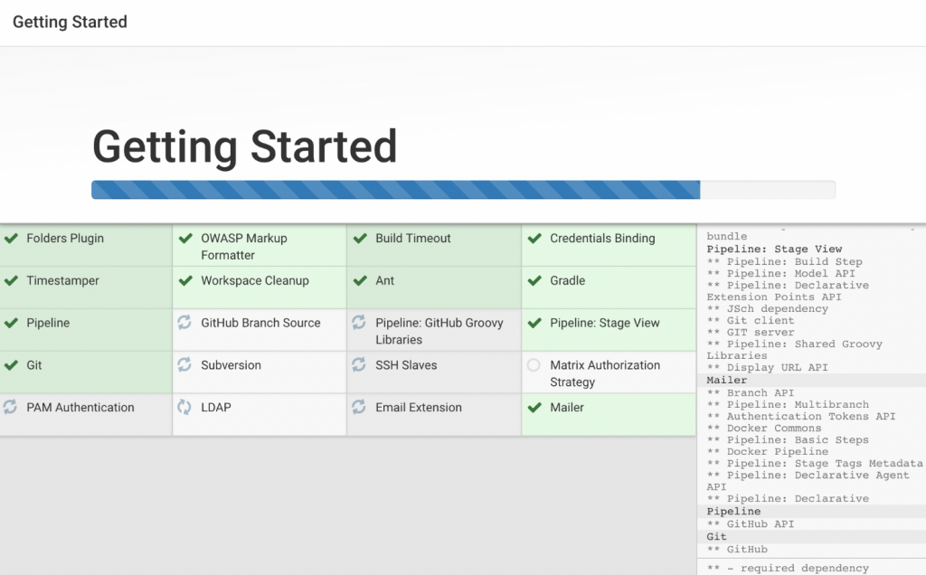926x575 pixels.
Task: Click the '** - required dependency' legend
Action: point(788,568)
